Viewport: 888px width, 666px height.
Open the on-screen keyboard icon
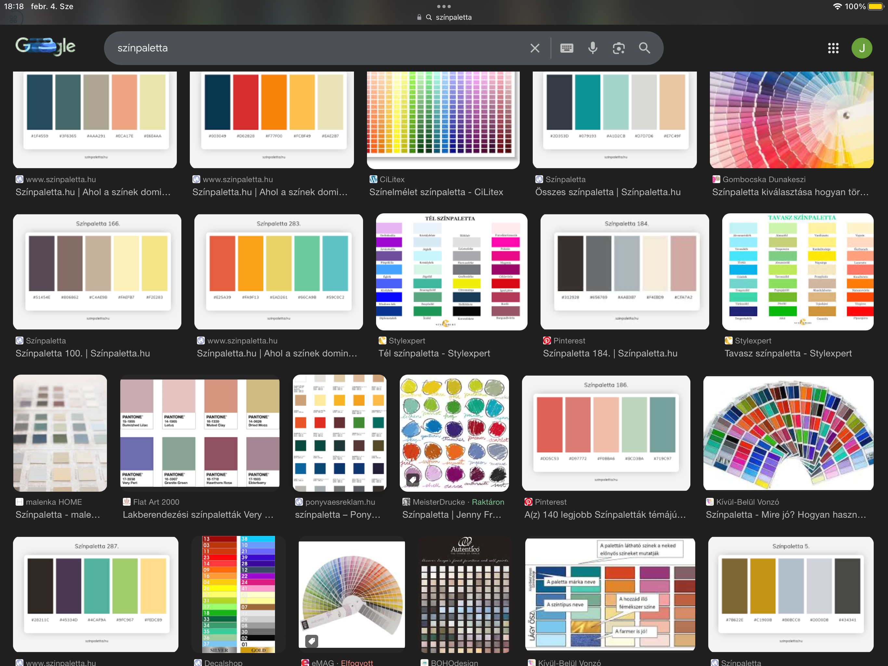[x=567, y=48]
